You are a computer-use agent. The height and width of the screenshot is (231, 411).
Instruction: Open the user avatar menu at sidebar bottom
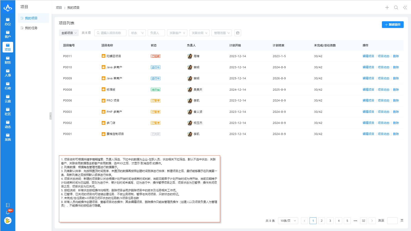(8, 220)
